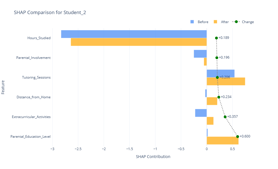Click the orange Parental_Education_Level After bar

pos(222,140)
